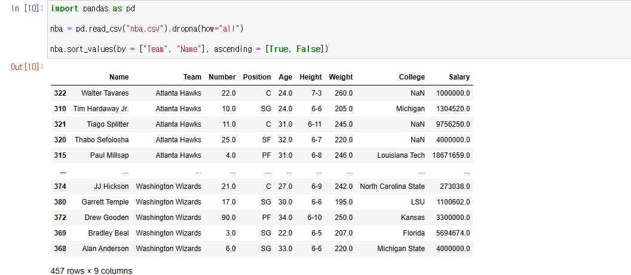Viewport: 631px width, 275px height.
Task: Click the Name column header
Action: [x=119, y=77]
